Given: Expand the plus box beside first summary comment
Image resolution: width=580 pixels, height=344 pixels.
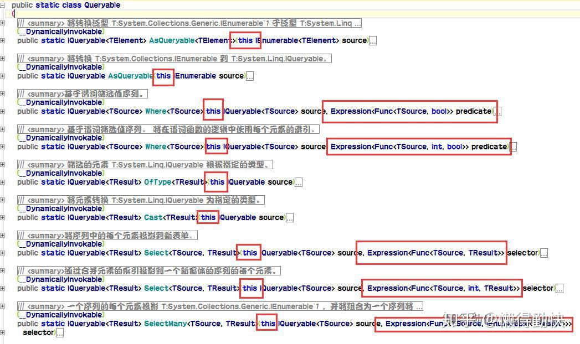Looking at the screenshot, I should 4,23.
